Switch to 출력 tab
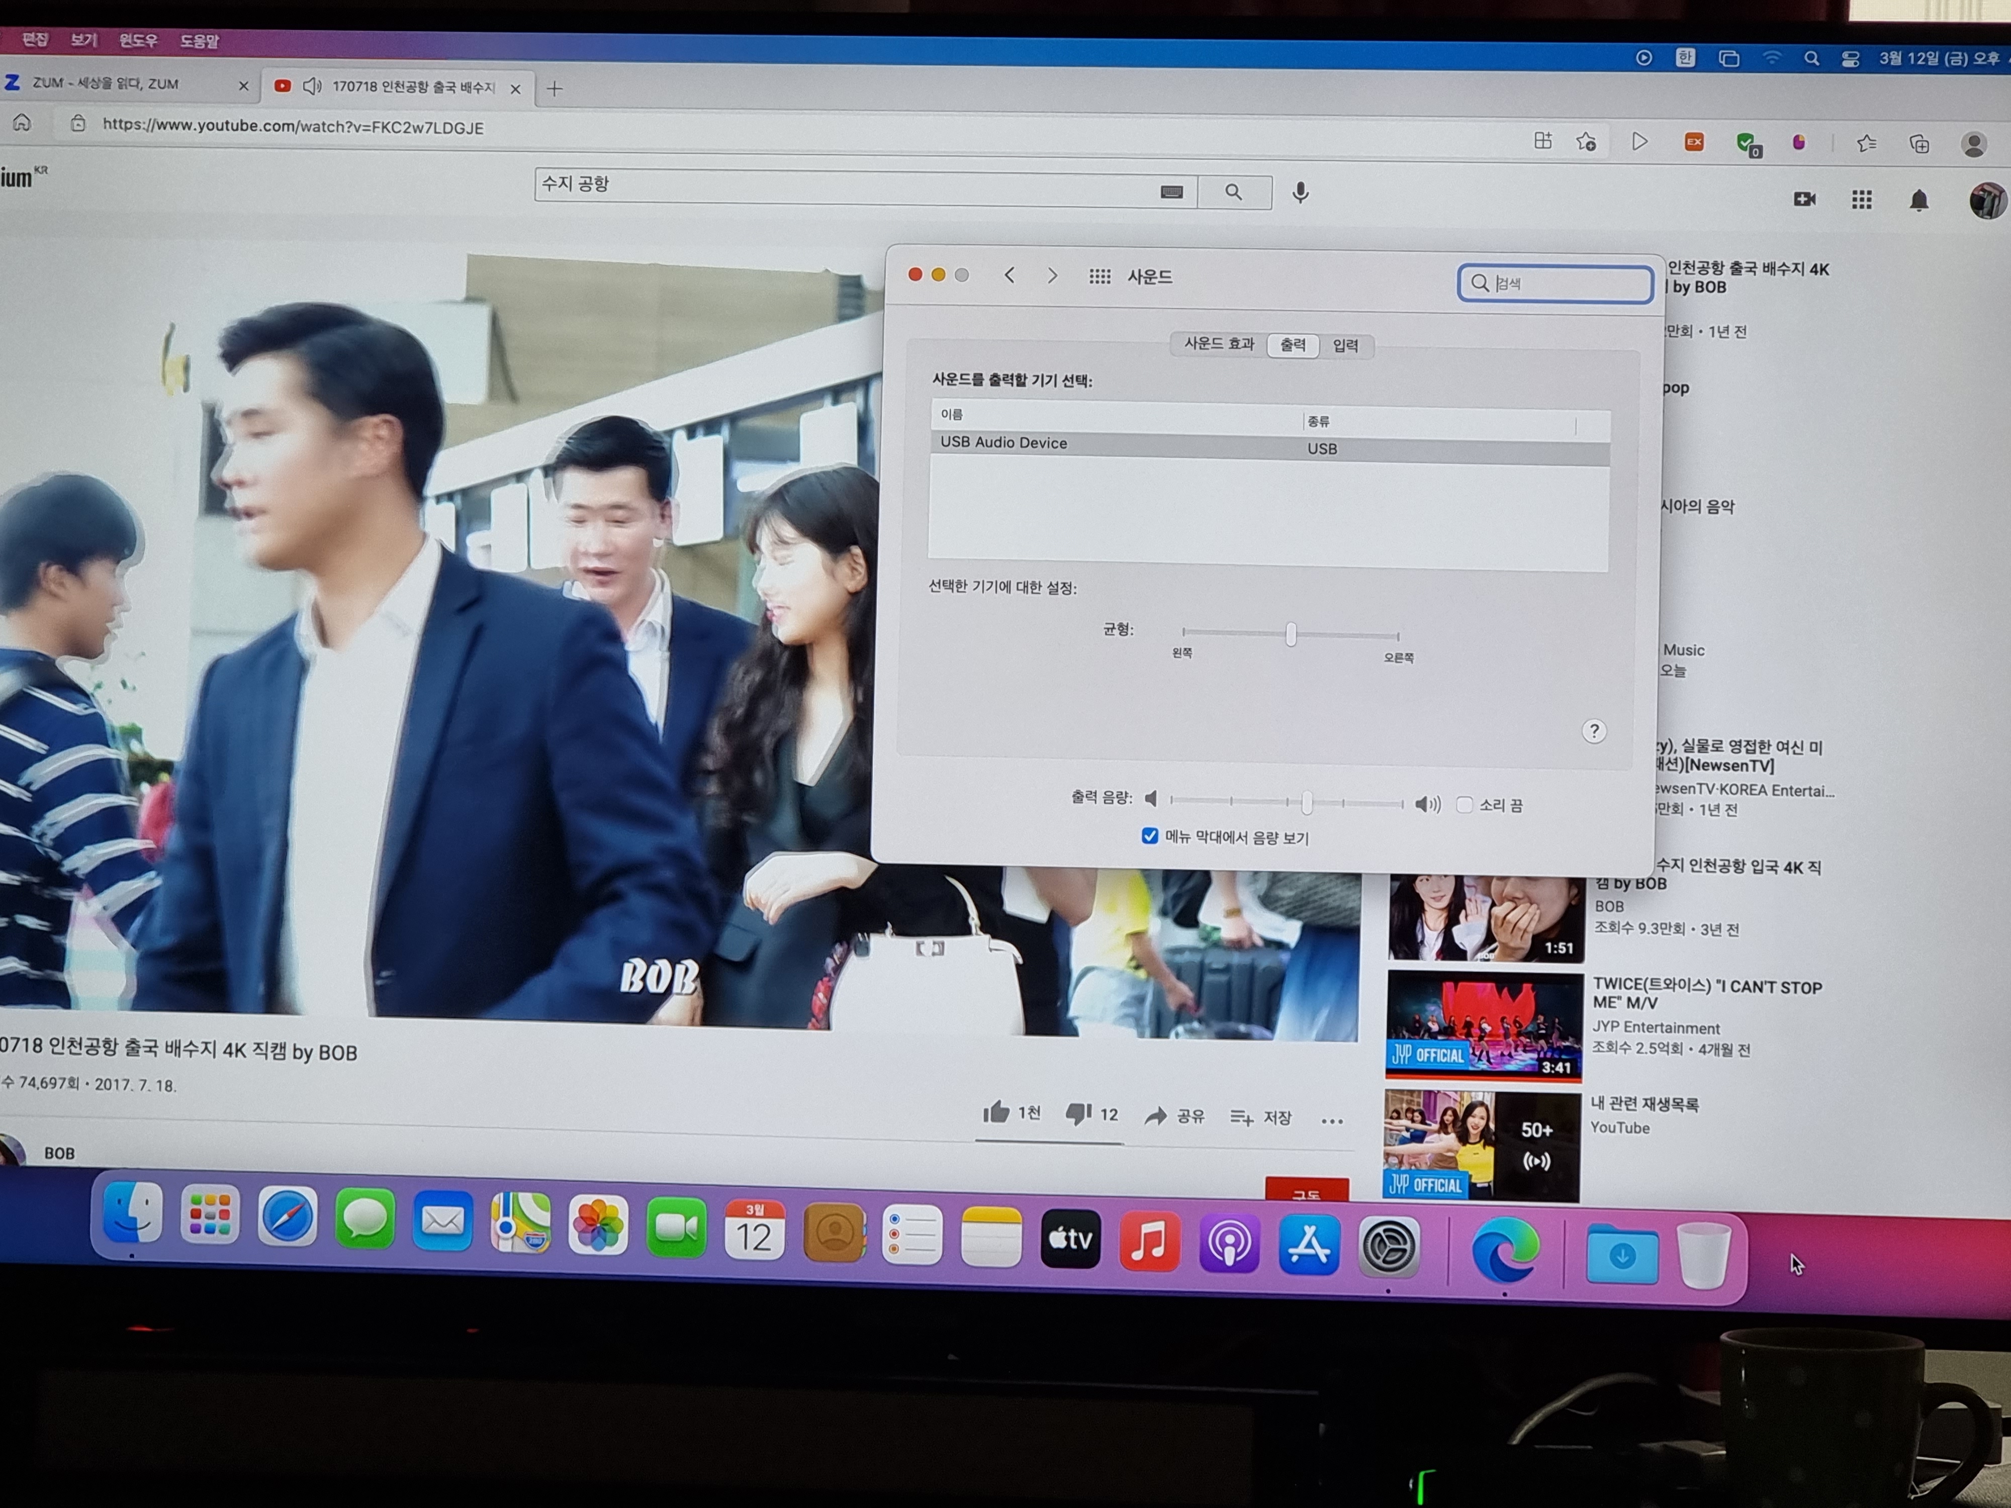This screenshot has width=2011, height=1508. [1293, 344]
